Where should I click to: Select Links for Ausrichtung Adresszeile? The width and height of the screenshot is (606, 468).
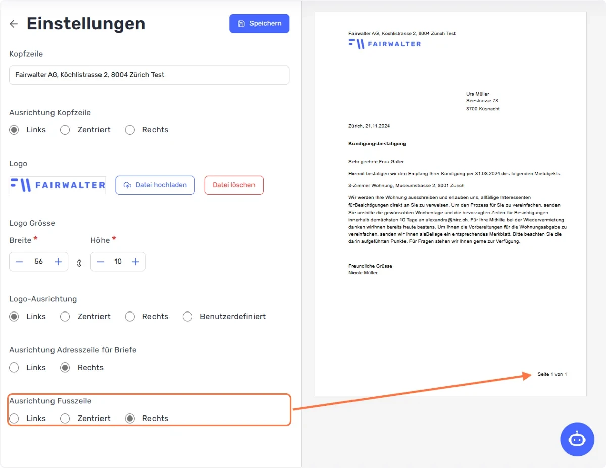point(14,368)
